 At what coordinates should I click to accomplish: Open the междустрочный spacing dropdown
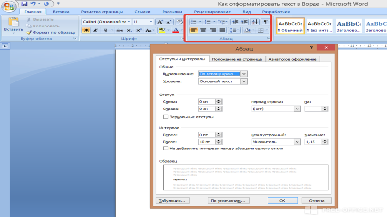pyautogui.click(x=297, y=142)
